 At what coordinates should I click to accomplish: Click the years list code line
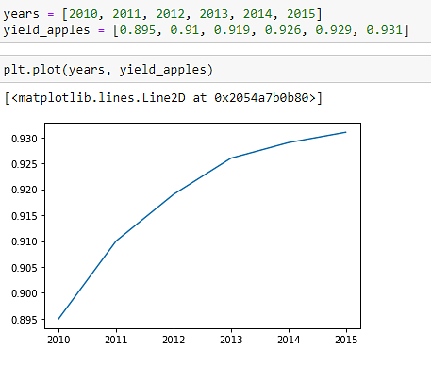click(x=162, y=14)
